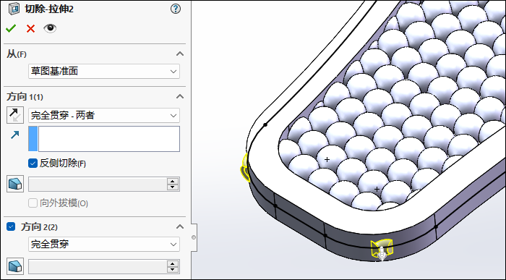Collapse the 从 section
Viewport: 506px width, 280px height.
click(x=180, y=54)
